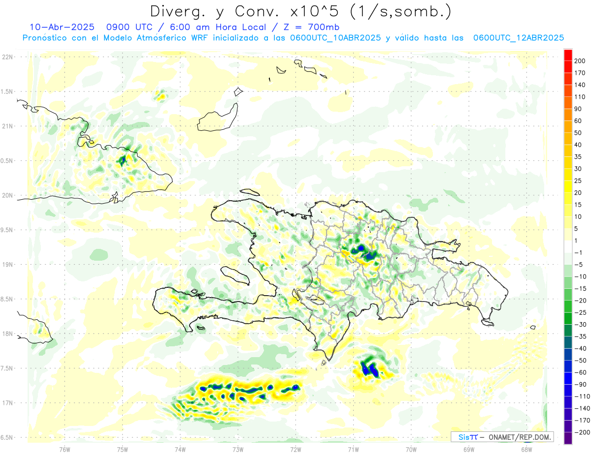Click the color bar label "35"

click(x=579, y=157)
